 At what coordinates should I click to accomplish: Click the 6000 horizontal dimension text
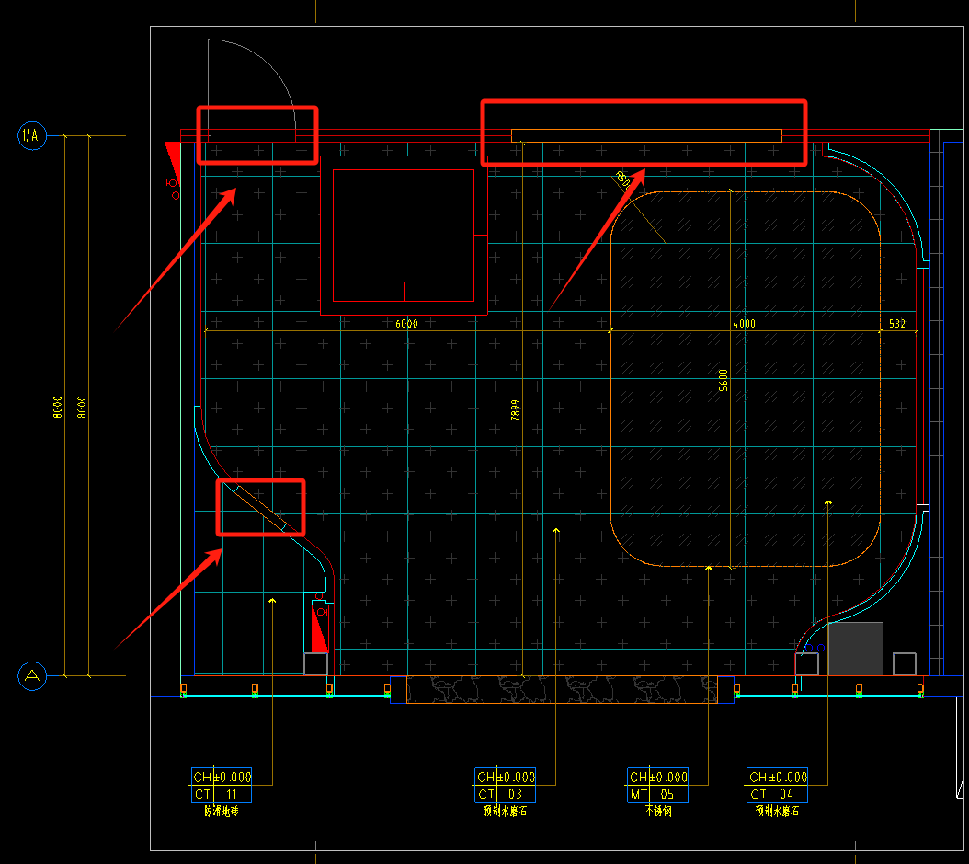406,324
